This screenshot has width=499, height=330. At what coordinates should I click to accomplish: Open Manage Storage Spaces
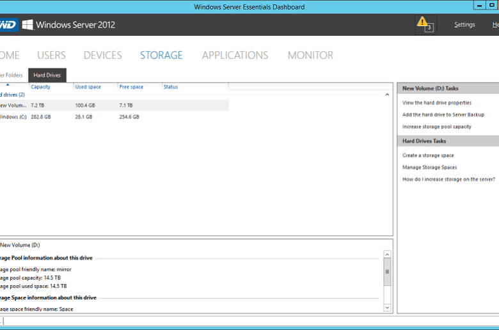tap(429, 167)
